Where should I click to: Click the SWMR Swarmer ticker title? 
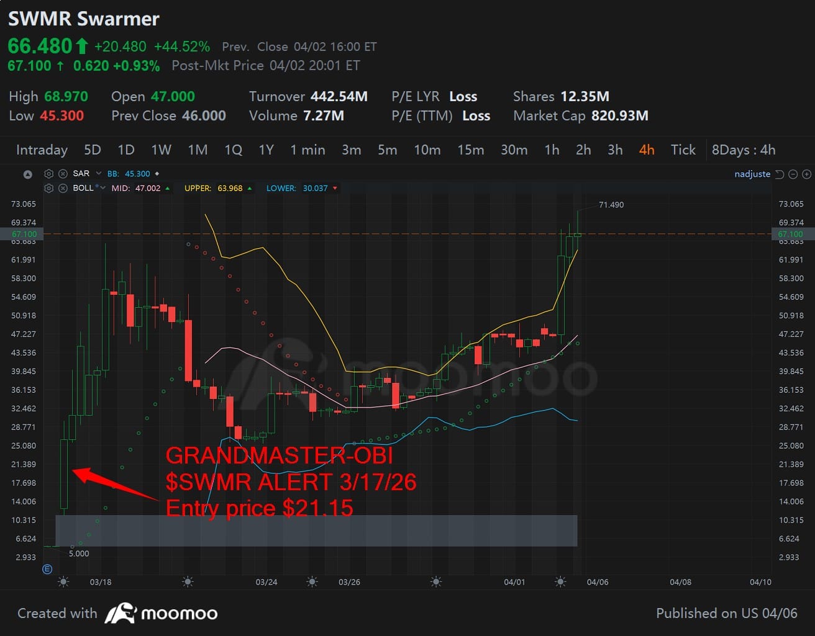point(84,19)
